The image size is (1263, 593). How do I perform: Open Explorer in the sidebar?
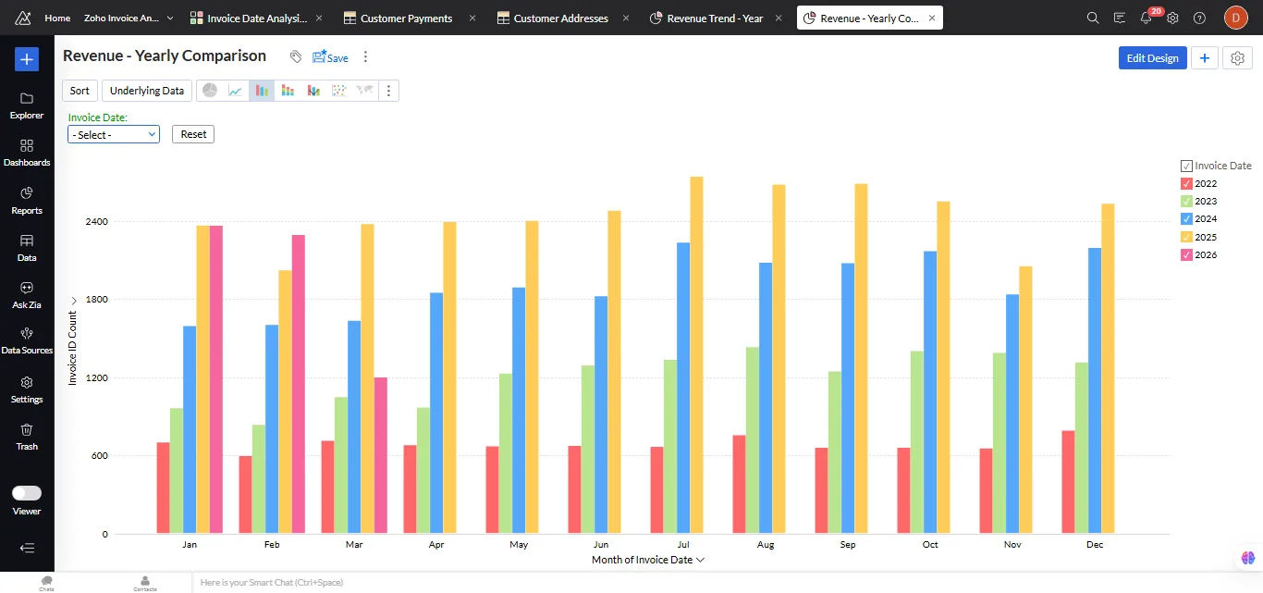click(27, 105)
